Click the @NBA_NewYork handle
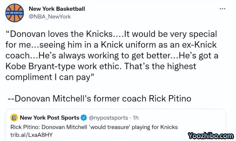236x141 pixels. [50, 16]
